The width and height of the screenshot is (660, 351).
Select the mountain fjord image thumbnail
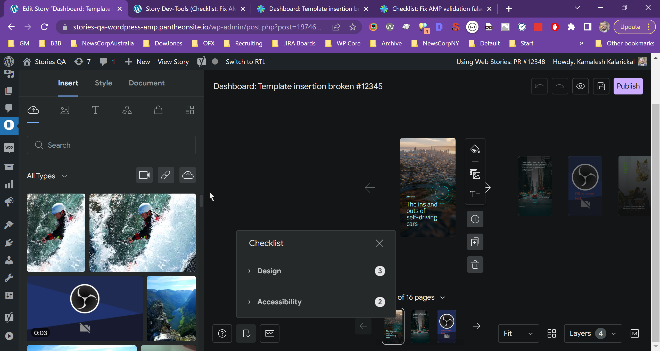click(171, 308)
